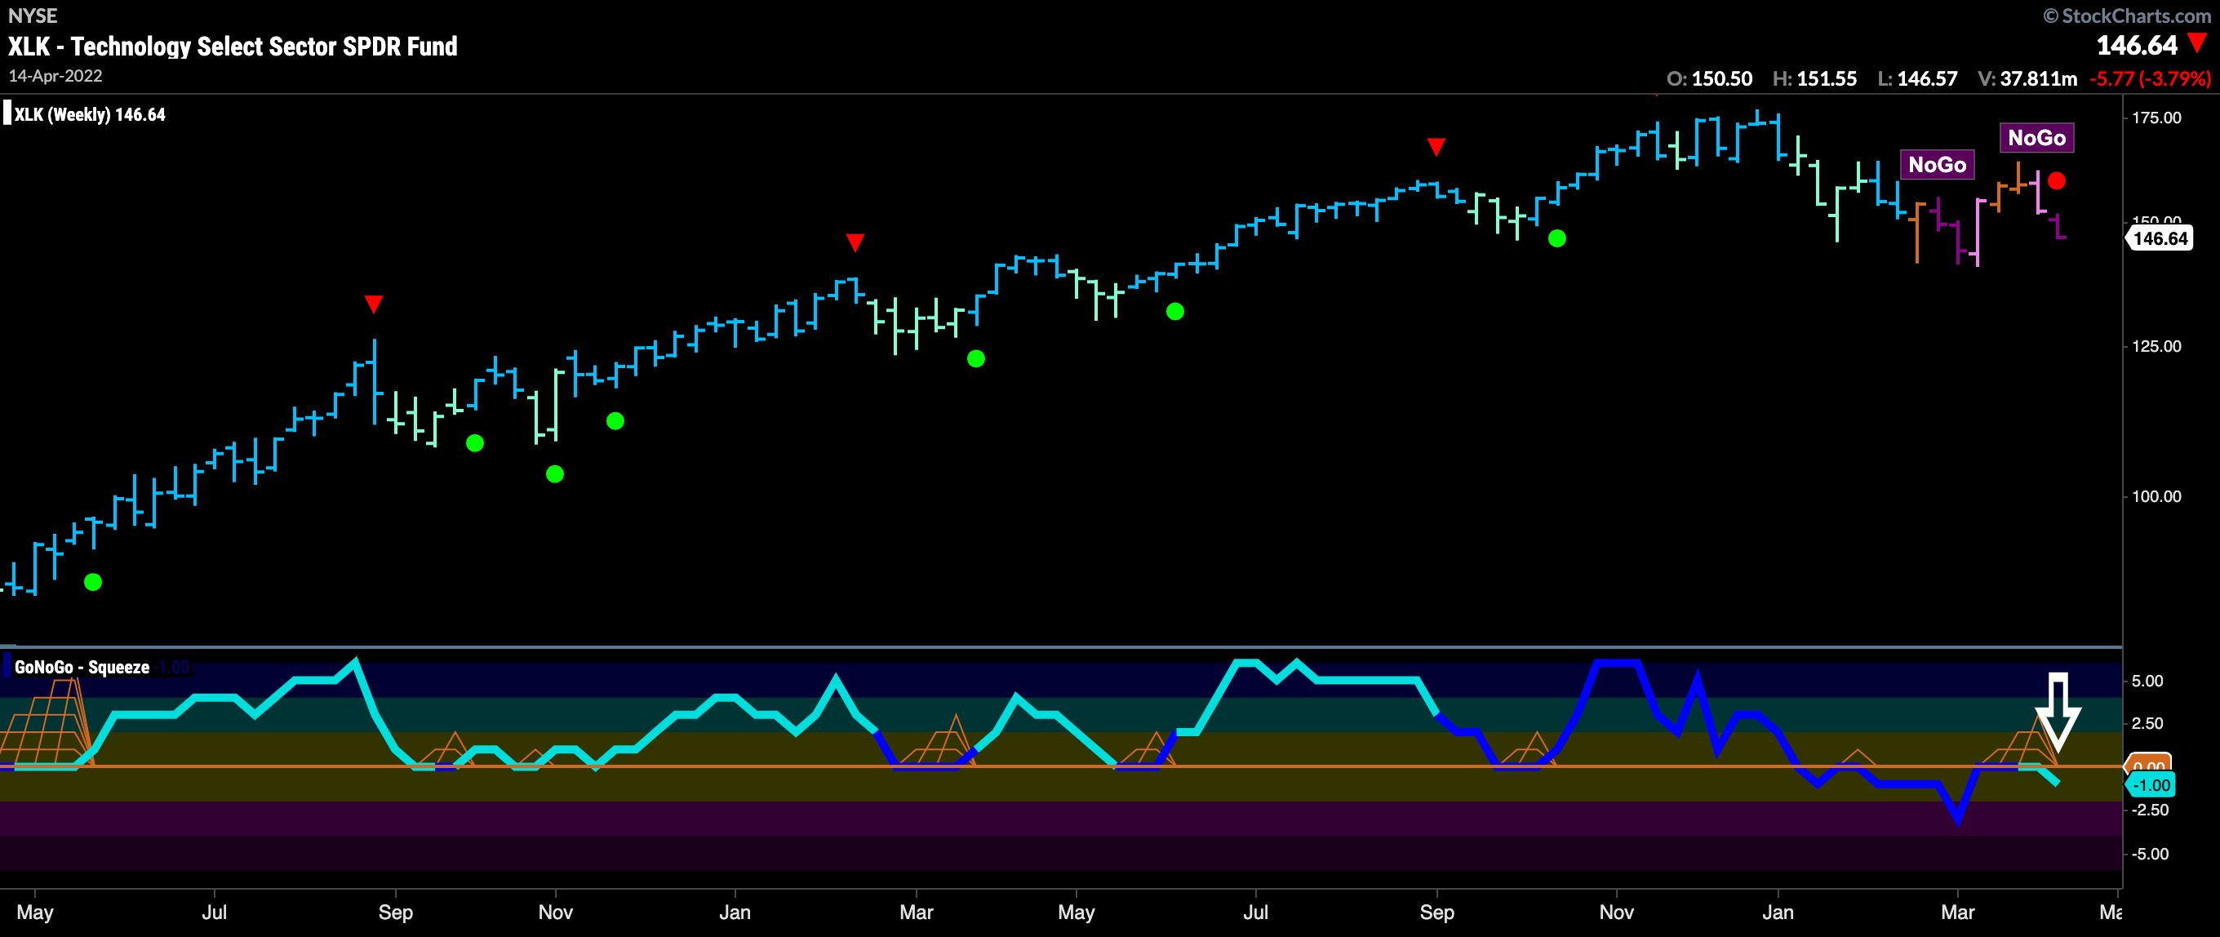Click the red down-triangle beside the header price
This screenshot has height=937, width=2220.
tap(2198, 43)
